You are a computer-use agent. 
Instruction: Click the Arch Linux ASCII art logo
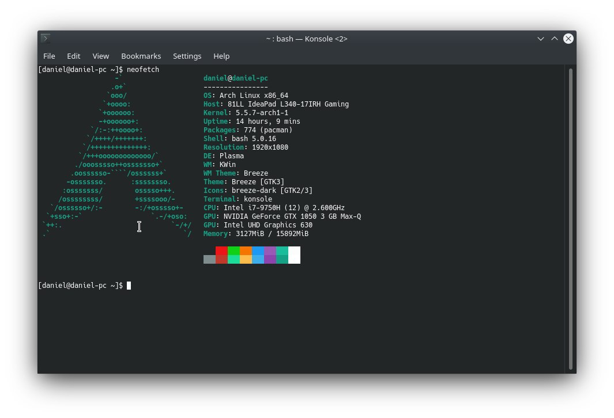[117, 156]
